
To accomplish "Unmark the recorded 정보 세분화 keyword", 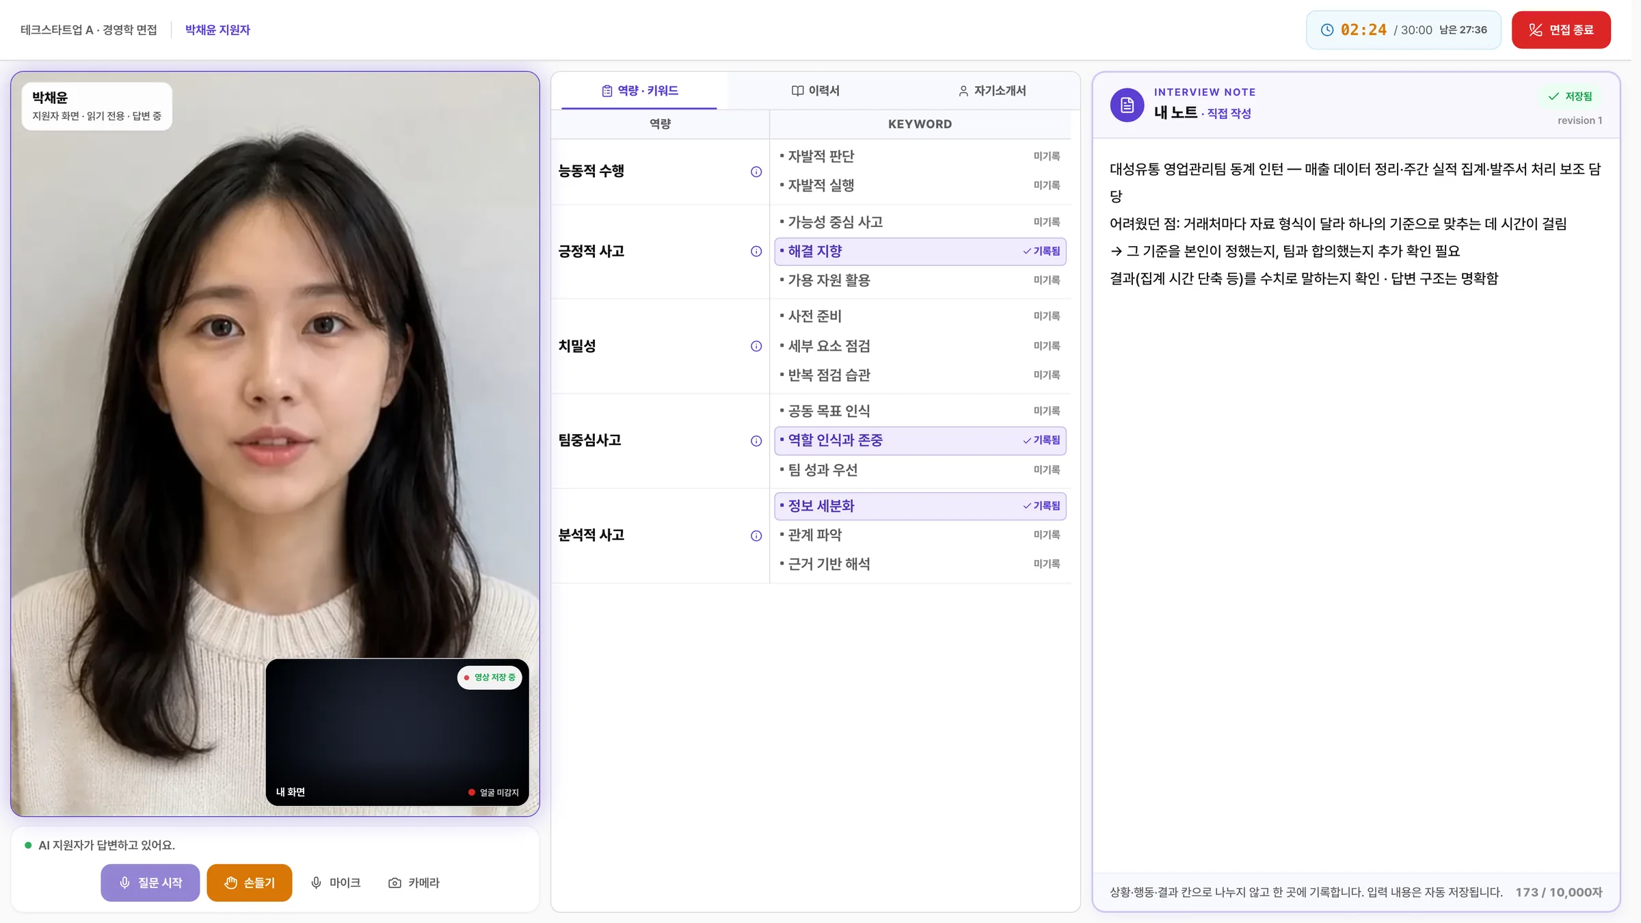I will click(x=920, y=506).
